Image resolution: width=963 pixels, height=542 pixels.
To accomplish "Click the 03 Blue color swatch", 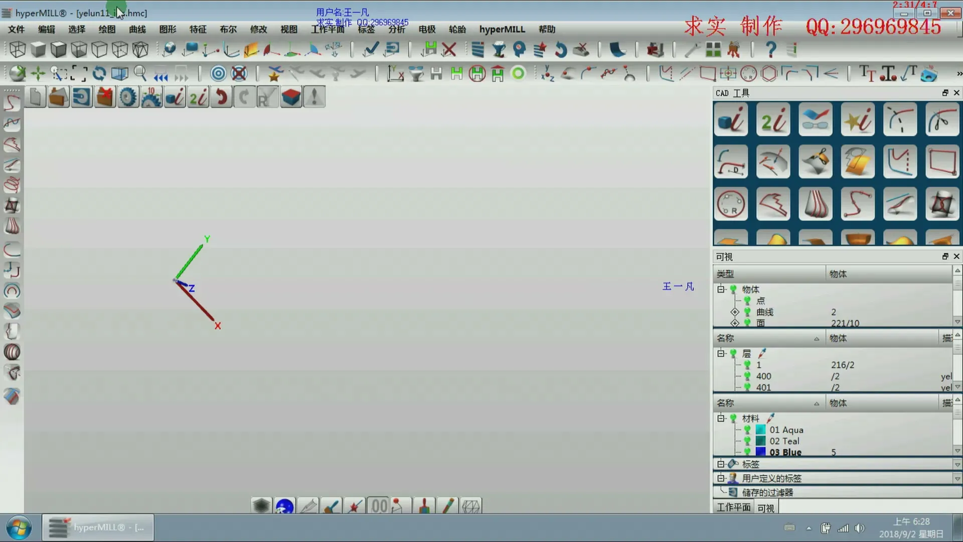I will pyautogui.click(x=761, y=452).
